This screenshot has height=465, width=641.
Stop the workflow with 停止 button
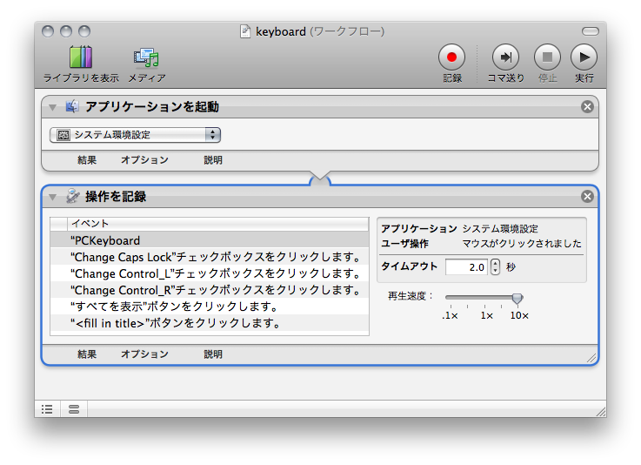coord(547,57)
